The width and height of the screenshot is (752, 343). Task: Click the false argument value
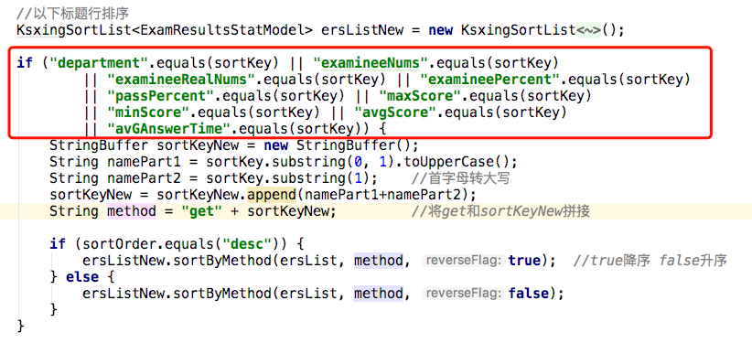[529, 294]
